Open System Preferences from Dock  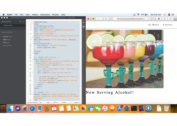click(127, 108)
